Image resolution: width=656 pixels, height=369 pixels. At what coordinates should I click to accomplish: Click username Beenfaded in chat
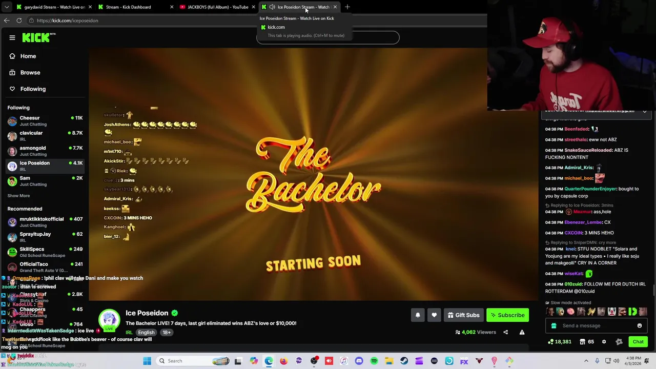[x=576, y=129]
